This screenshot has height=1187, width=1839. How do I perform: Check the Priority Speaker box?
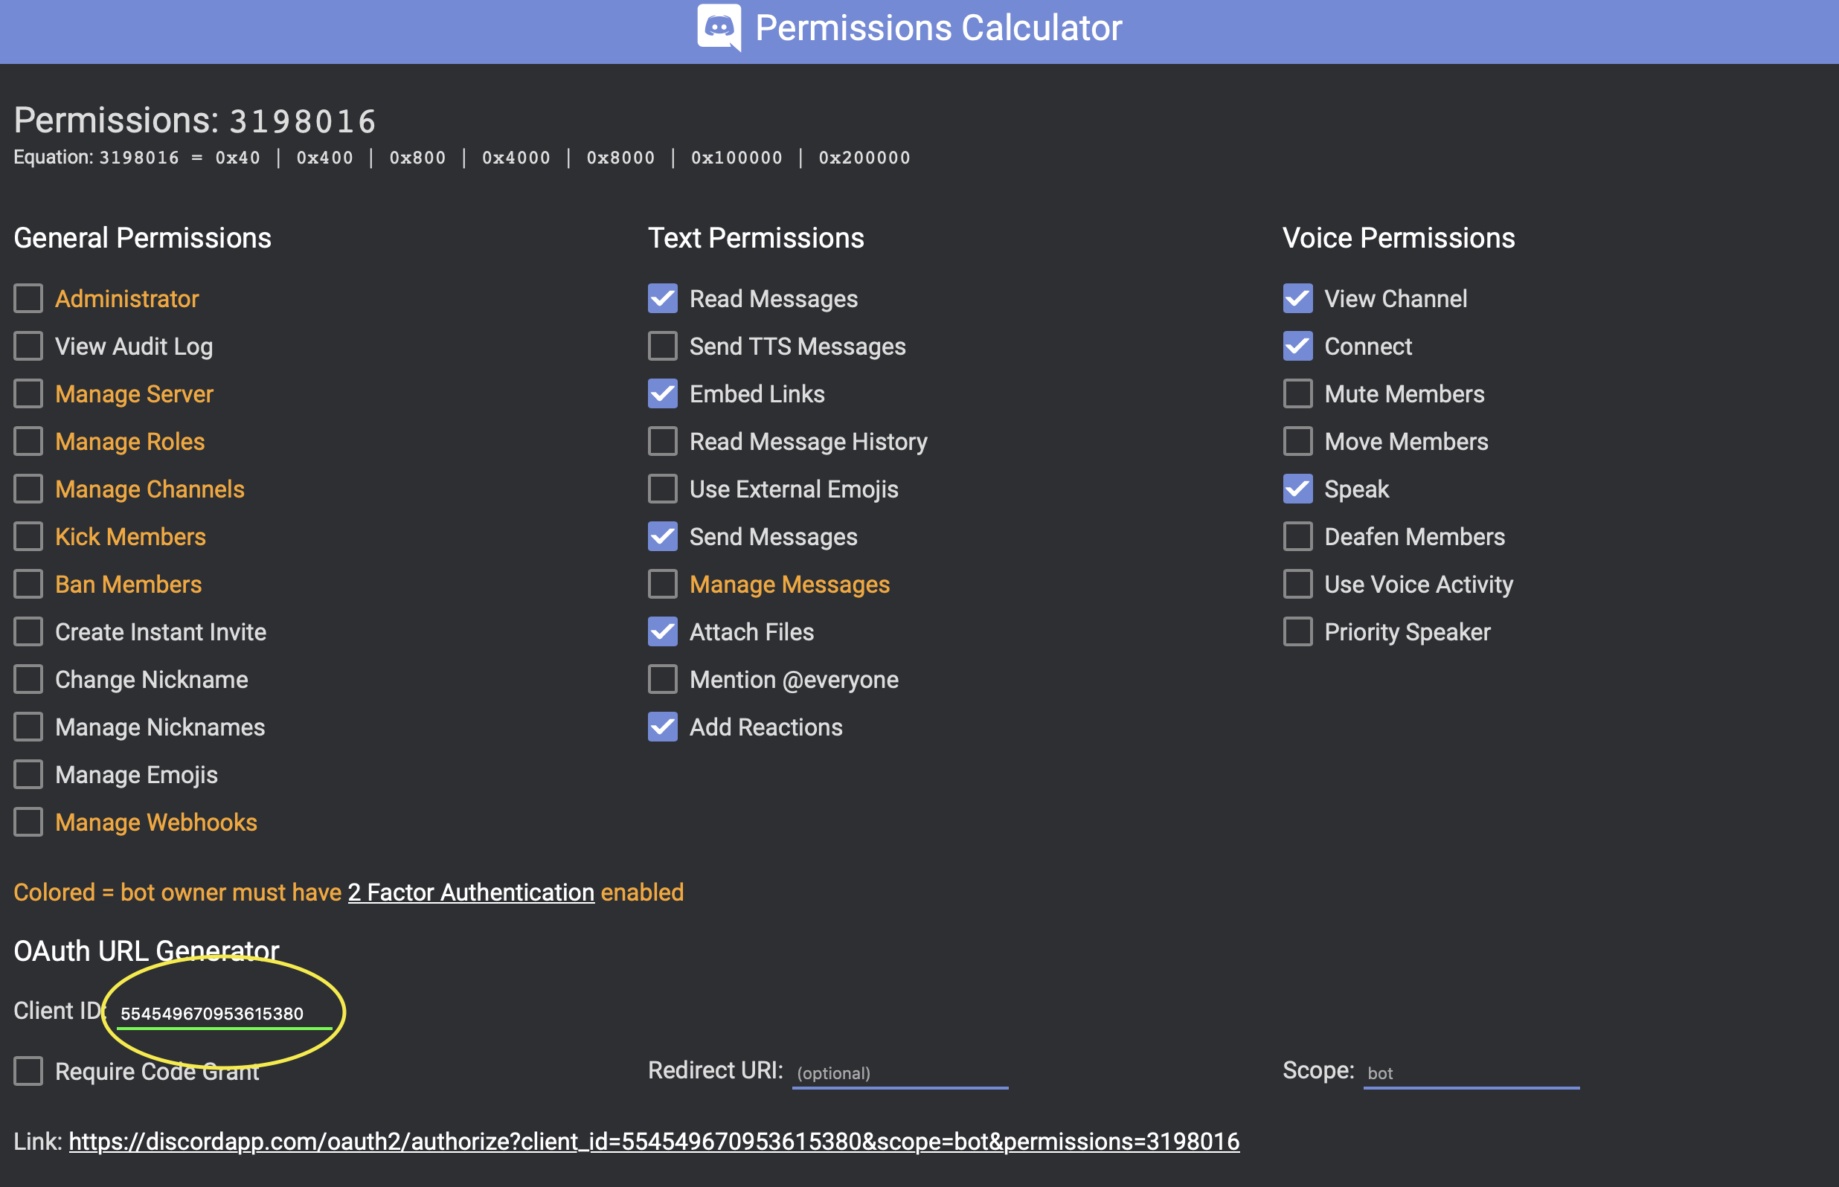click(1297, 632)
